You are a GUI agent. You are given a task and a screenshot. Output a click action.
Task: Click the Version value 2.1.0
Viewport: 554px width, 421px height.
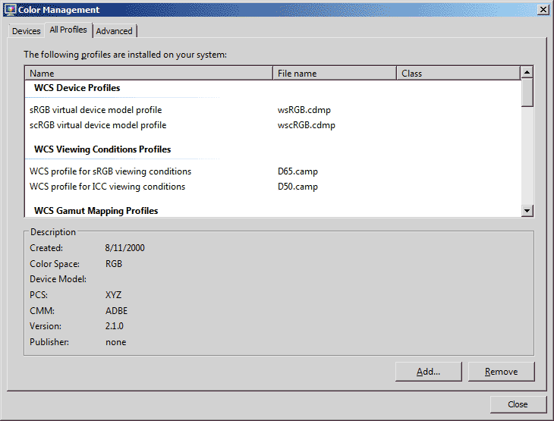tap(114, 326)
